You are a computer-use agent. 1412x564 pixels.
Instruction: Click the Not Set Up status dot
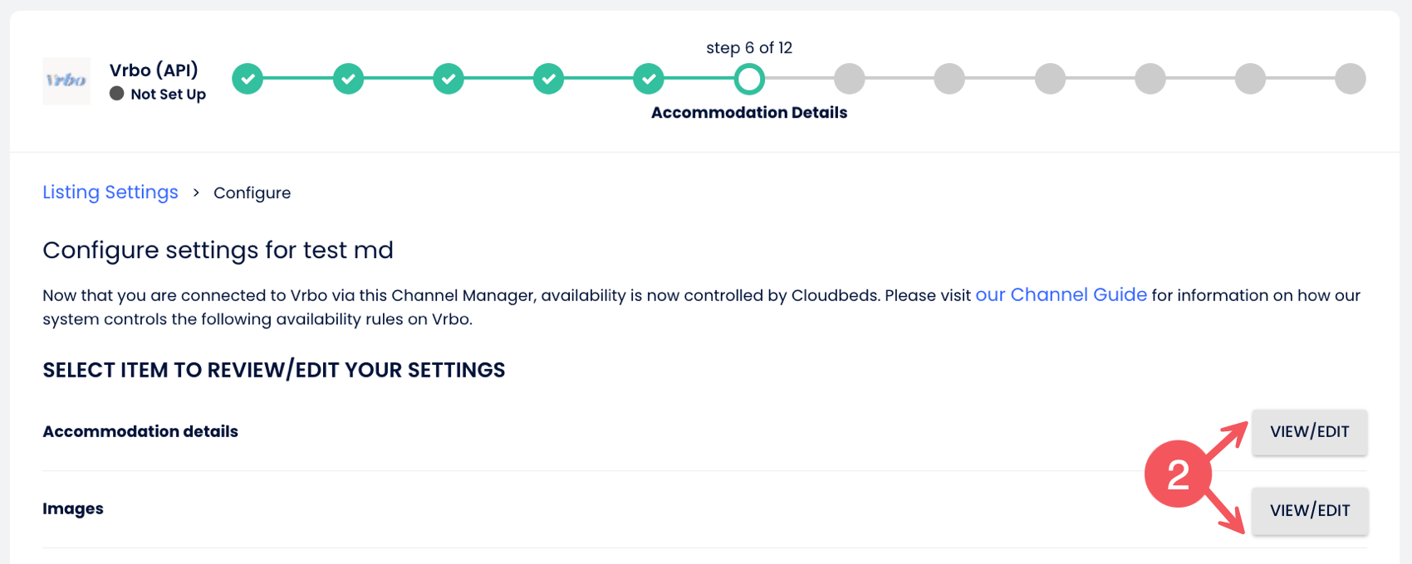click(117, 94)
